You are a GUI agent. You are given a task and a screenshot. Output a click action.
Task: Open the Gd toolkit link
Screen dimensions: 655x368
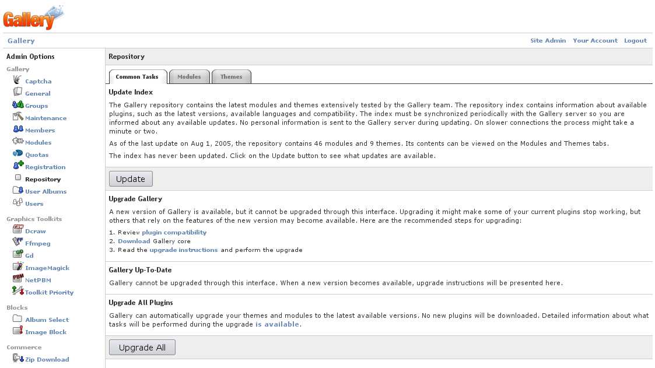tap(29, 255)
